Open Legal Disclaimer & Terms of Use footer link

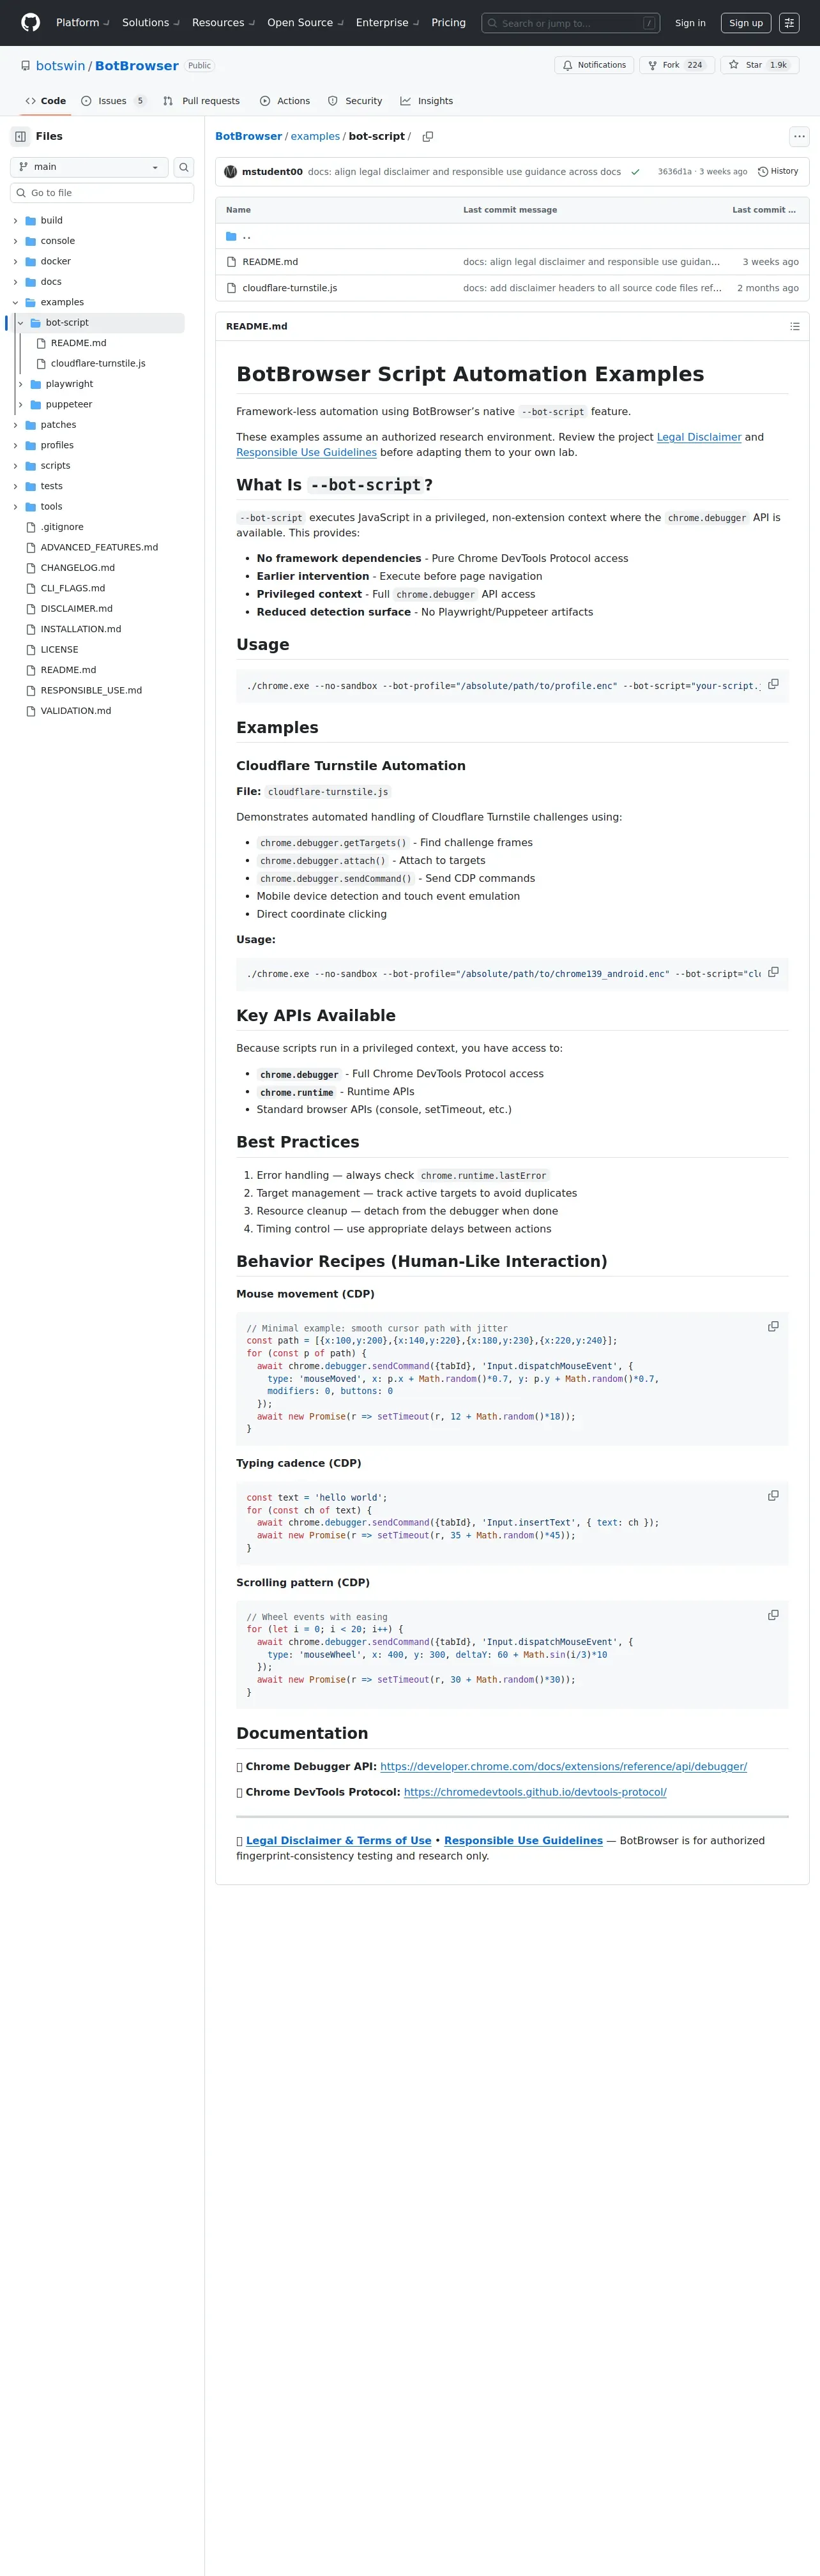338,1840
